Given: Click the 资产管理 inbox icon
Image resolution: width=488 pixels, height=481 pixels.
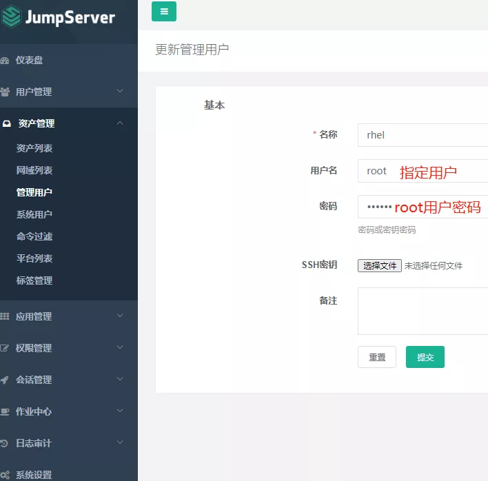Looking at the screenshot, I should click(x=6, y=124).
